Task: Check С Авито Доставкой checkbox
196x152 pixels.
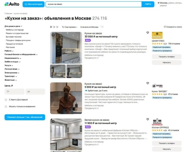Action: 6,100
